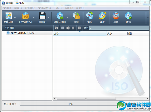Sort by the 类型 column header
The width and height of the screenshot is (151, 112).
coord(138,34)
